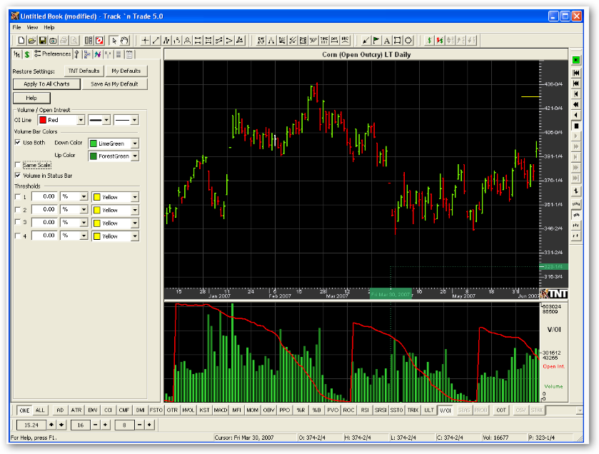Click the TNT Defaults button
This screenshot has height=454, width=599.
[84, 71]
